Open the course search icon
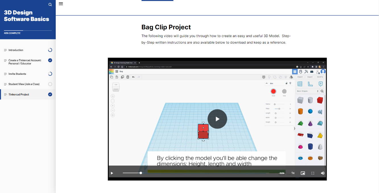This screenshot has height=193, width=379. pos(50,5)
